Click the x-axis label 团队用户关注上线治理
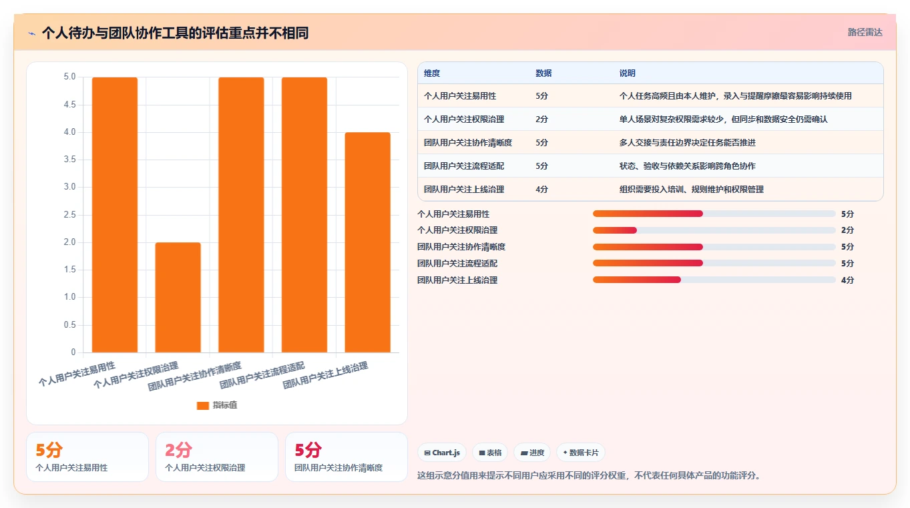 pyautogui.click(x=326, y=376)
